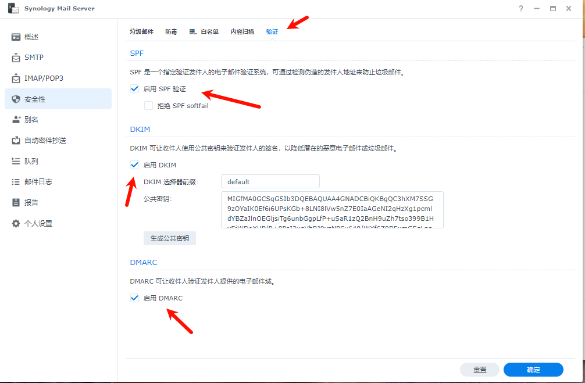Open 自动密件抄送 in the sidebar
Screen dimensions: 585x383
(58, 141)
